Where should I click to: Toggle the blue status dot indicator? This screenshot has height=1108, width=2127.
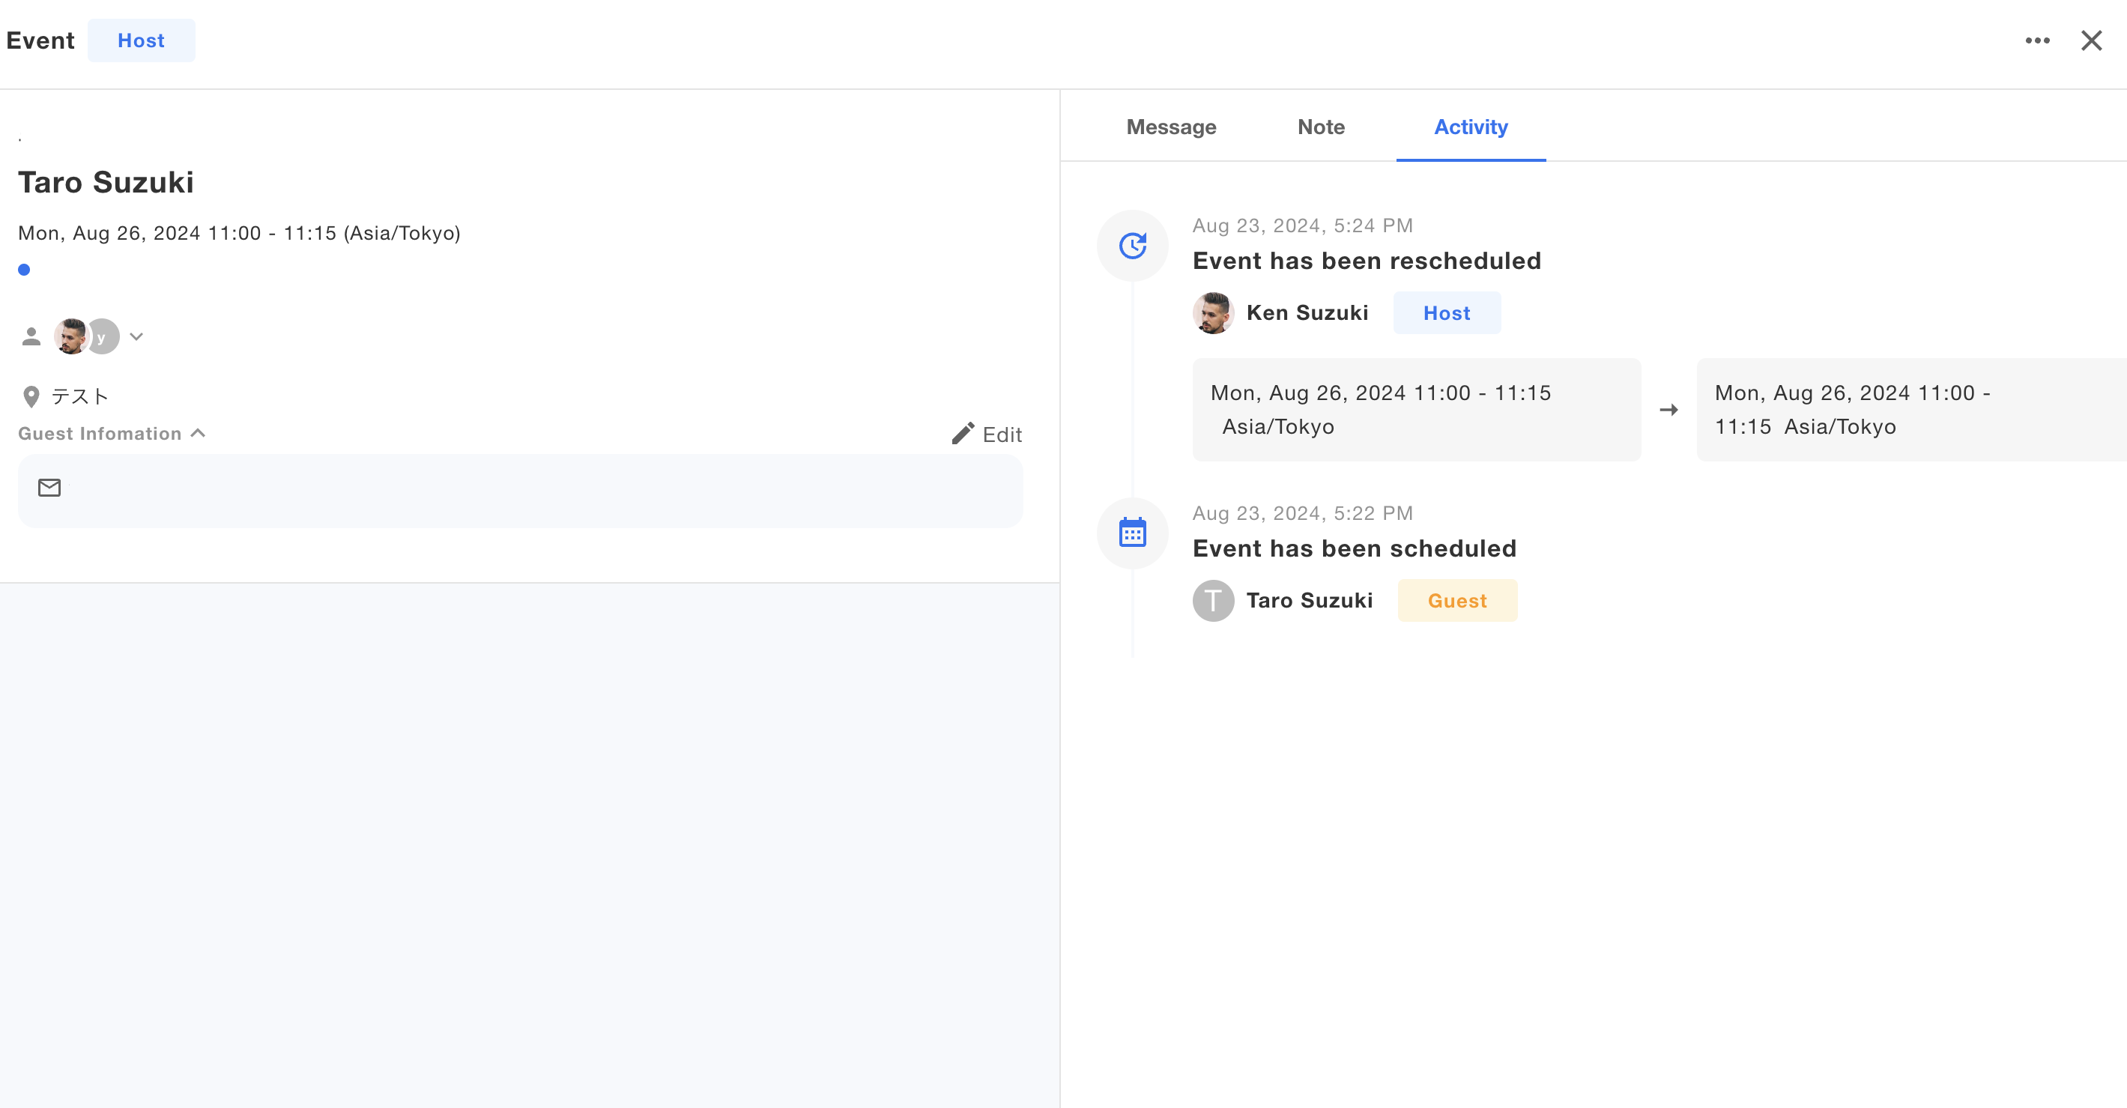[x=22, y=270]
